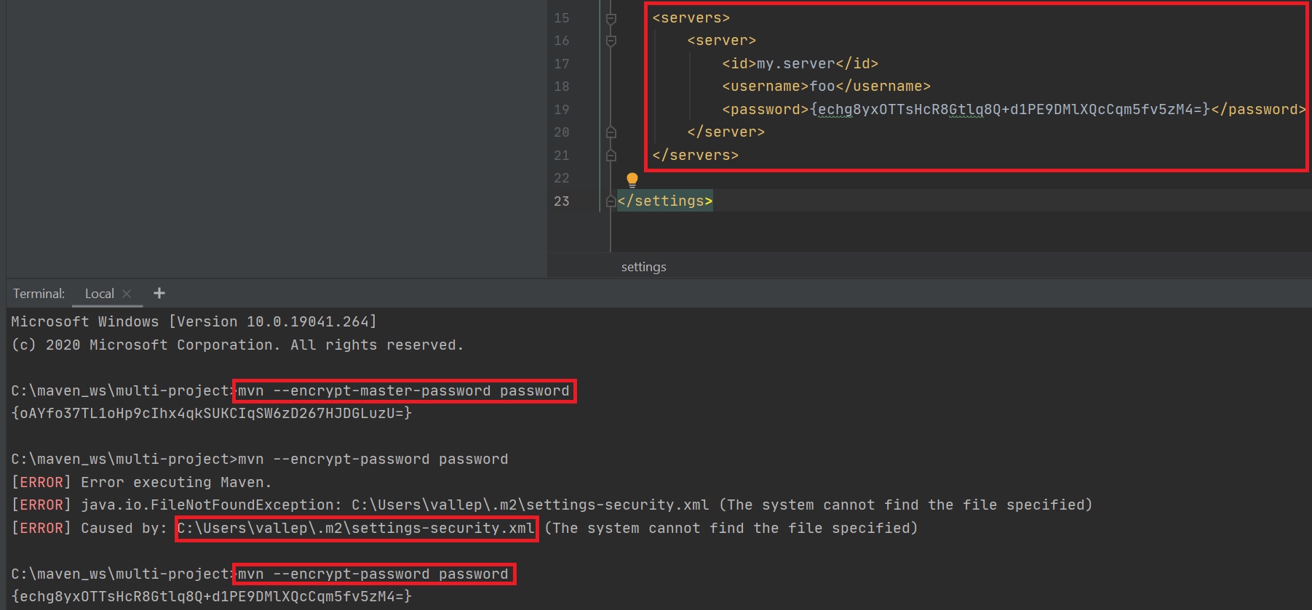The height and width of the screenshot is (610, 1312).
Task: Click fold marker beside </server> closing tag
Action: (611, 132)
